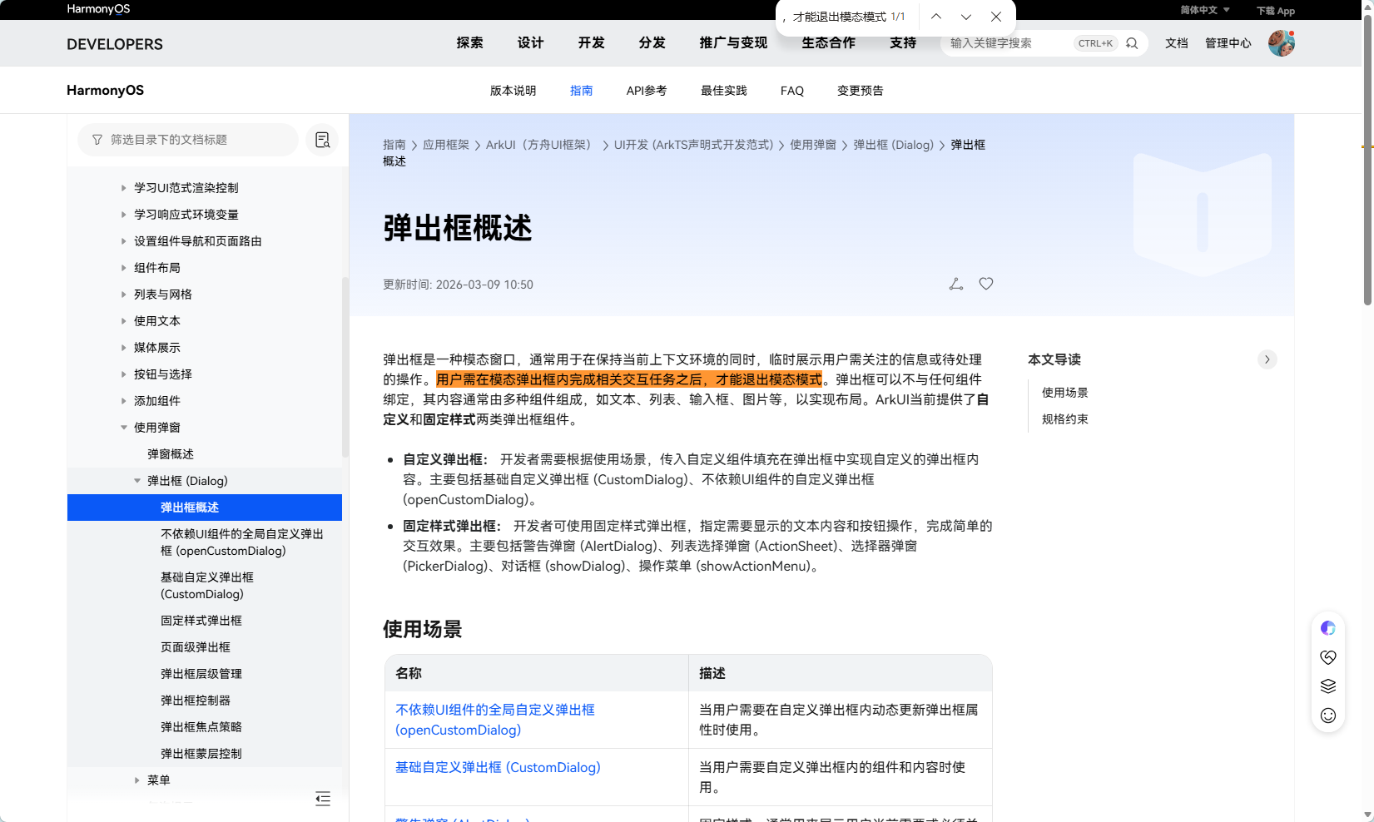Open the 推广与变现 top menu
The image size is (1374, 822).
tap(733, 43)
